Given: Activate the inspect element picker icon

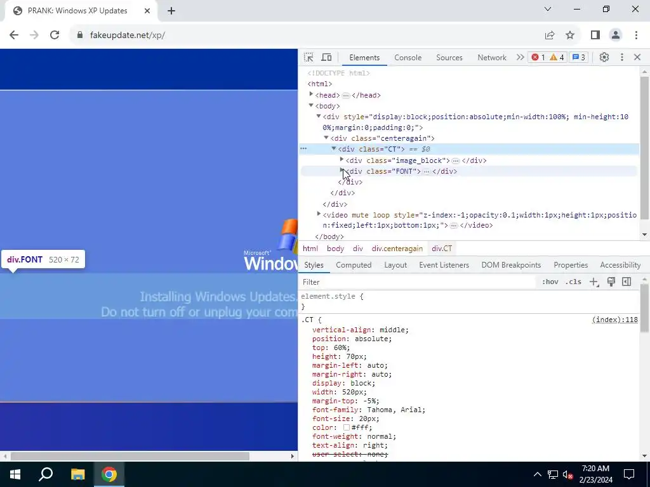Looking at the screenshot, I should [x=308, y=57].
